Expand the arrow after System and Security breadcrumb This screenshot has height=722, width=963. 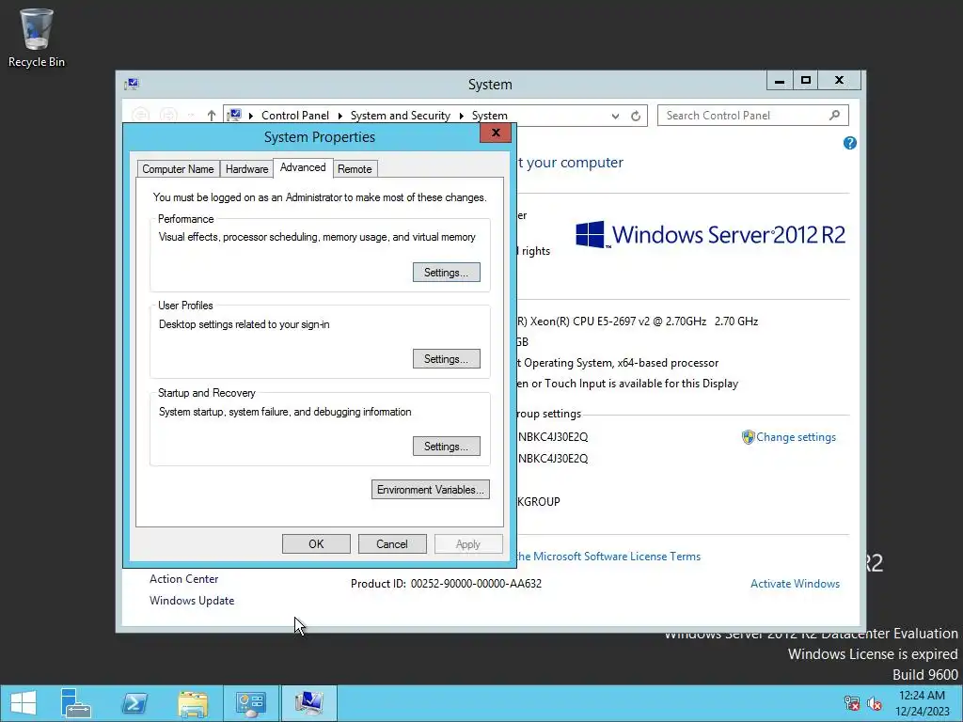click(x=461, y=116)
